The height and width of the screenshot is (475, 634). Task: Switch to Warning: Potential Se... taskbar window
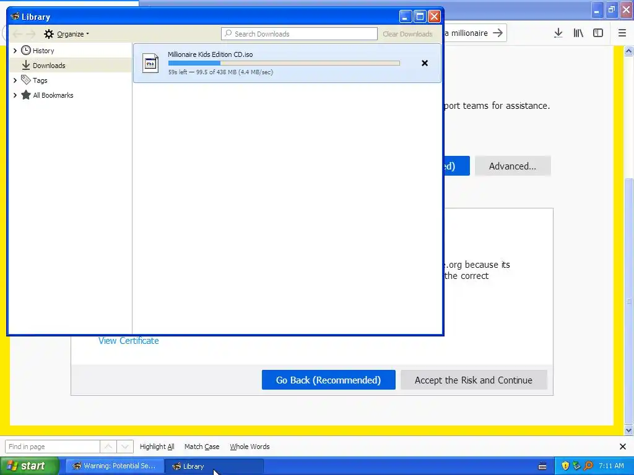(115, 466)
